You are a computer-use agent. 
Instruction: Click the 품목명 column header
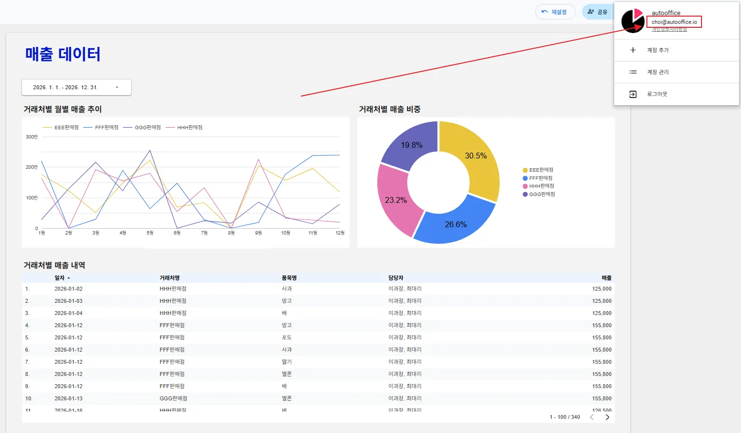(x=289, y=278)
